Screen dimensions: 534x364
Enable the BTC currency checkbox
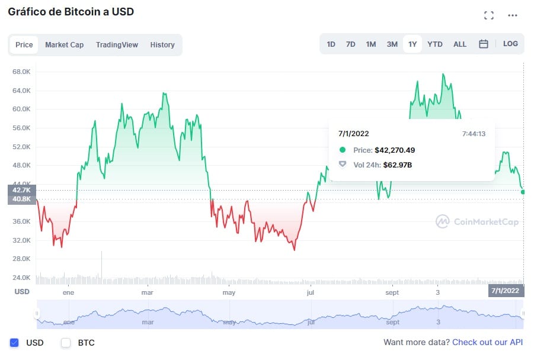[x=66, y=343]
